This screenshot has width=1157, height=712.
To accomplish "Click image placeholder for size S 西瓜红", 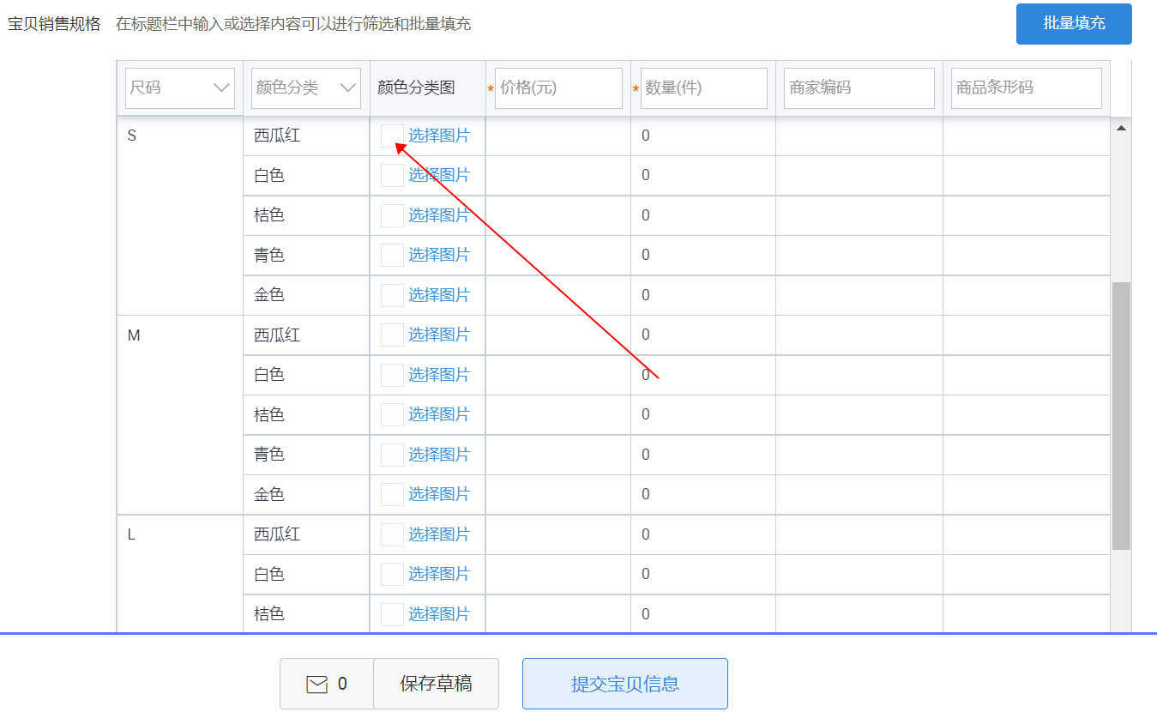I will [x=392, y=136].
